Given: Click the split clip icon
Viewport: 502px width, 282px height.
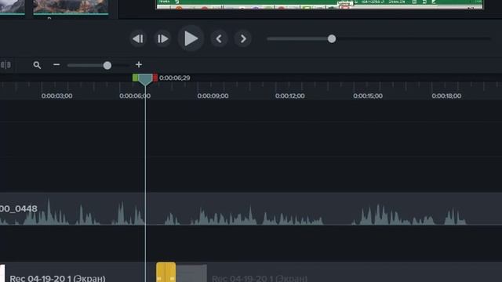Looking at the screenshot, I should pyautogui.click(x=5, y=65).
